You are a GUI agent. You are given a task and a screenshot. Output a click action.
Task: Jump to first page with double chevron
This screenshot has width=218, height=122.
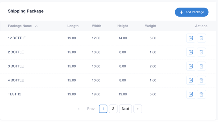pyautogui.click(x=79, y=109)
